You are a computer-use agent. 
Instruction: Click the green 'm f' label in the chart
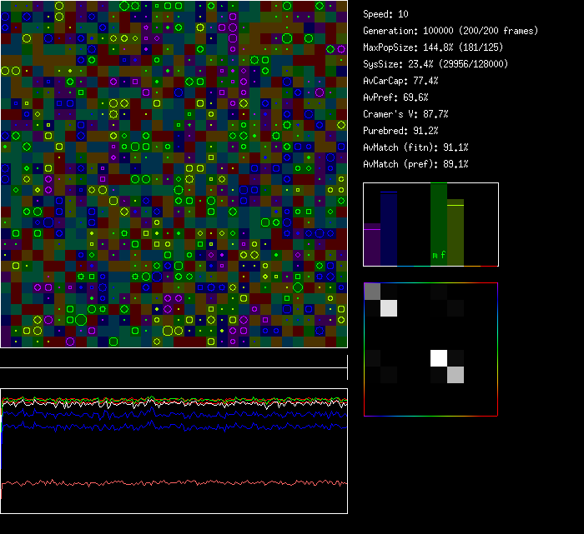tap(438, 255)
